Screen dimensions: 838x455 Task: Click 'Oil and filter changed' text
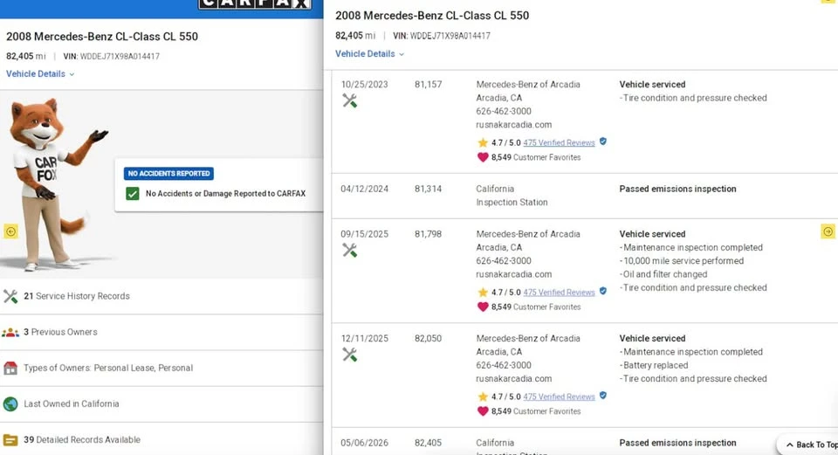point(665,274)
